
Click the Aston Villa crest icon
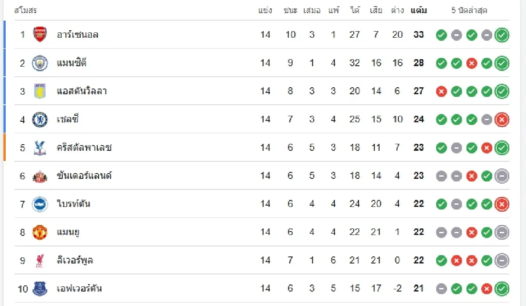[x=40, y=91]
